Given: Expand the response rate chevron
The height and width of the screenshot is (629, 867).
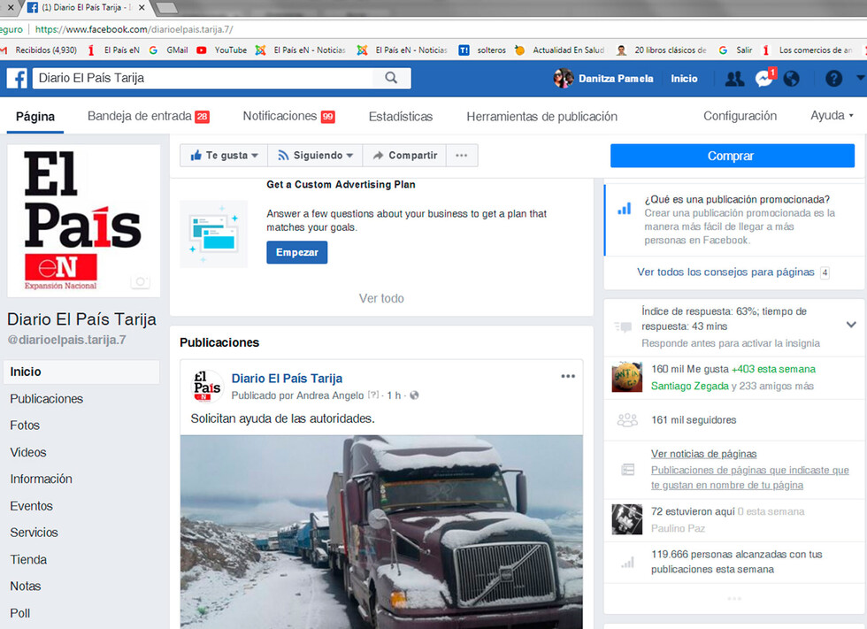Looking at the screenshot, I should [851, 325].
